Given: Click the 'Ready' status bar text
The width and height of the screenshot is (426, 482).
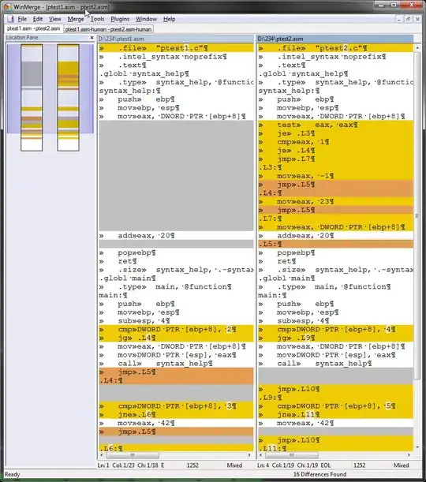Looking at the screenshot, I should [13, 474].
